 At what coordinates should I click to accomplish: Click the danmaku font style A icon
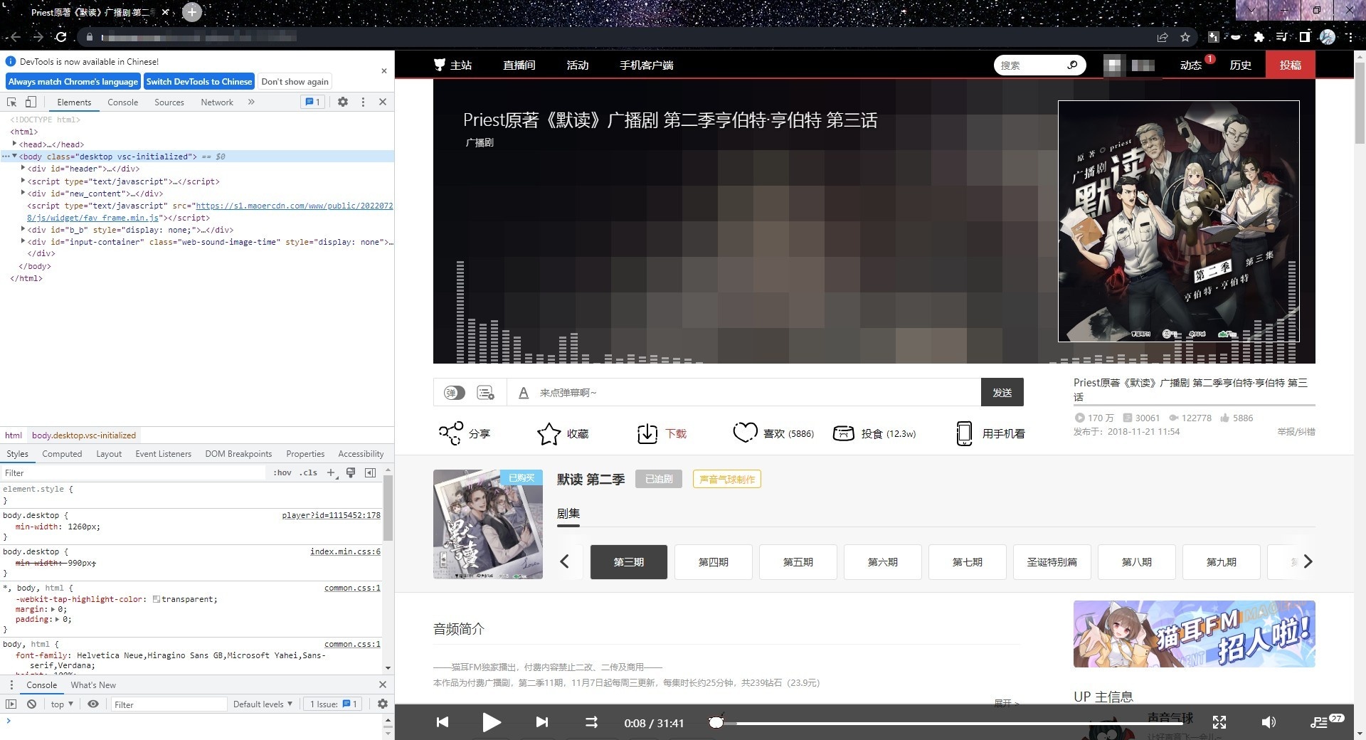(524, 393)
